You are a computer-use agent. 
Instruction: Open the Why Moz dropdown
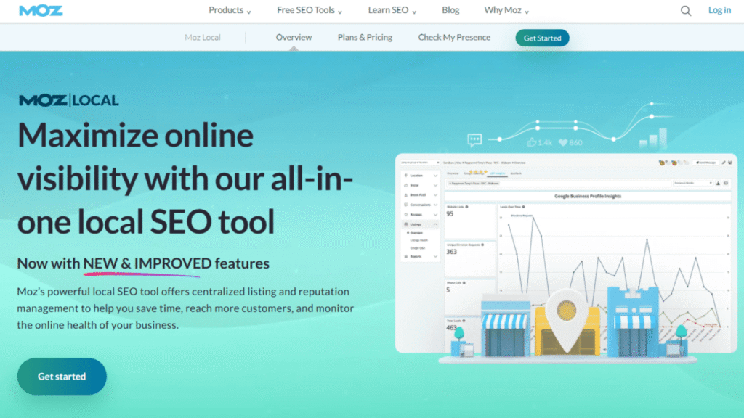[x=506, y=10]
